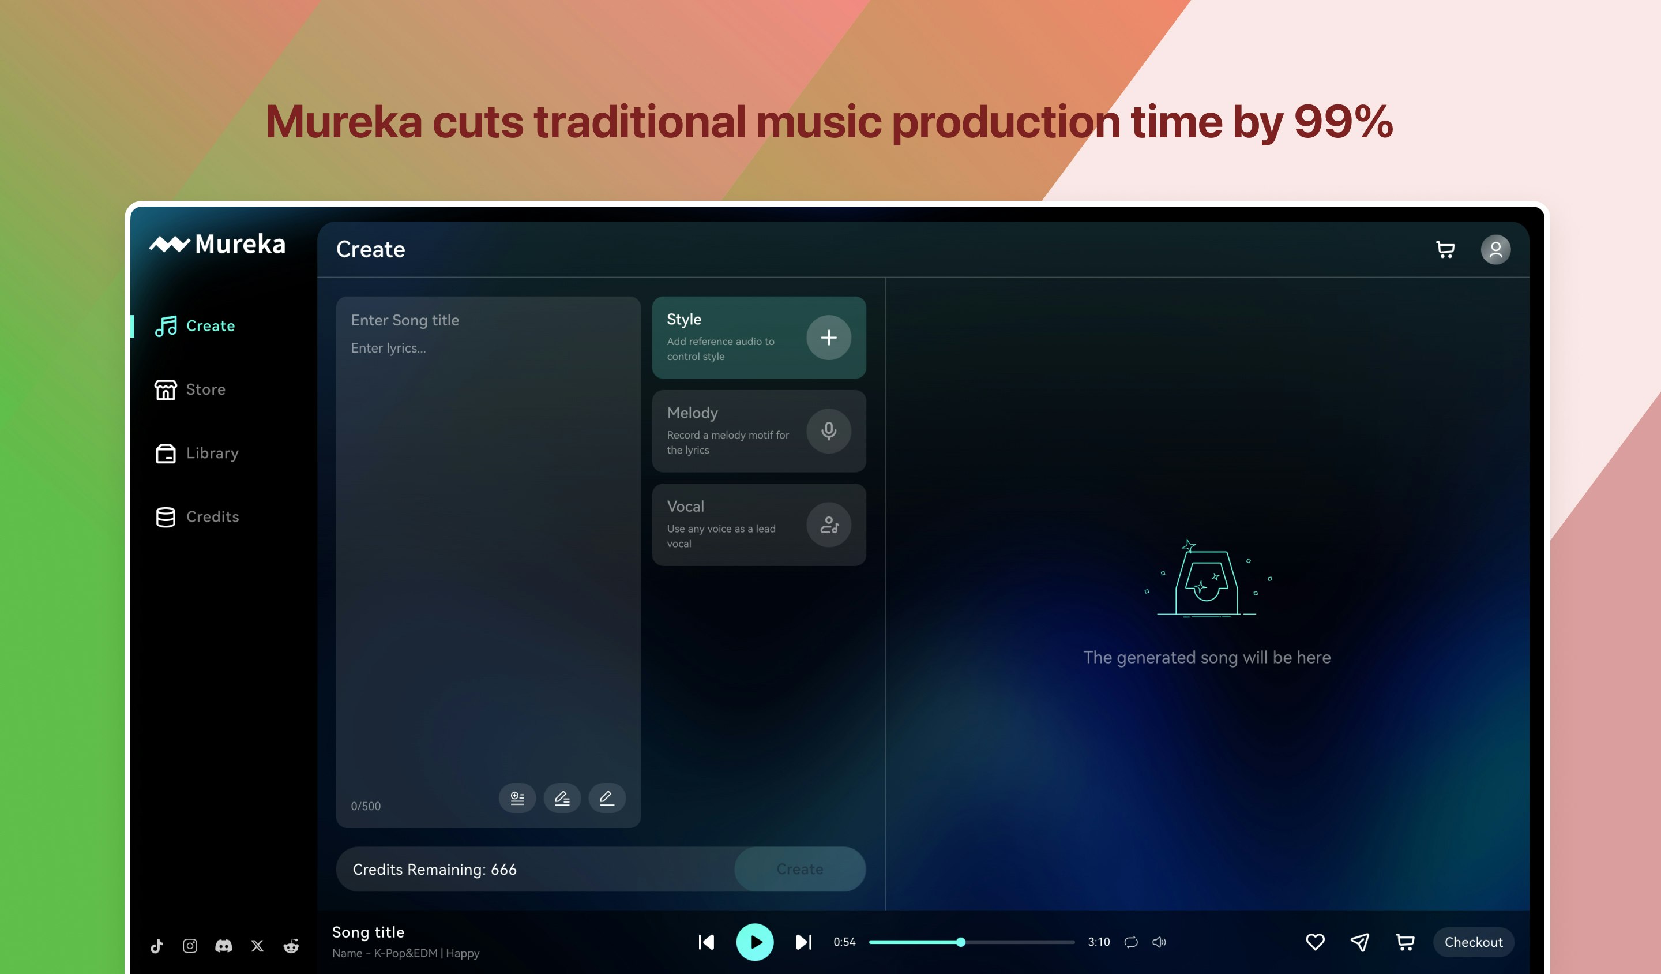Toggle the lyrics rewrite icon

pos(561,797)
